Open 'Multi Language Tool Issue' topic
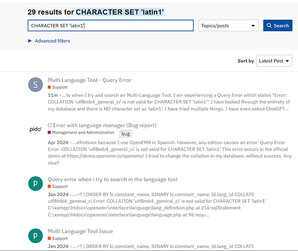This screenshot has height=251, width=298. pyautogui.click(x=80, y=231)
